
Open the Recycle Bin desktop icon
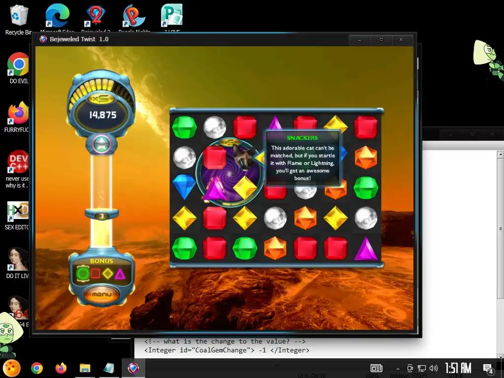coord(19,19)
